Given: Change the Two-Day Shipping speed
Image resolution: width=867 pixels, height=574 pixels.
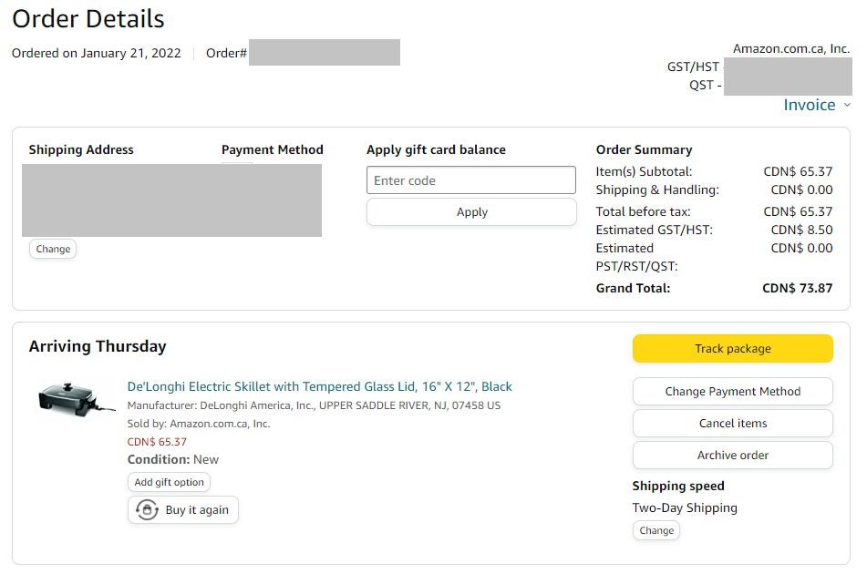Looking at the screenshot, I should coord(656,530).
